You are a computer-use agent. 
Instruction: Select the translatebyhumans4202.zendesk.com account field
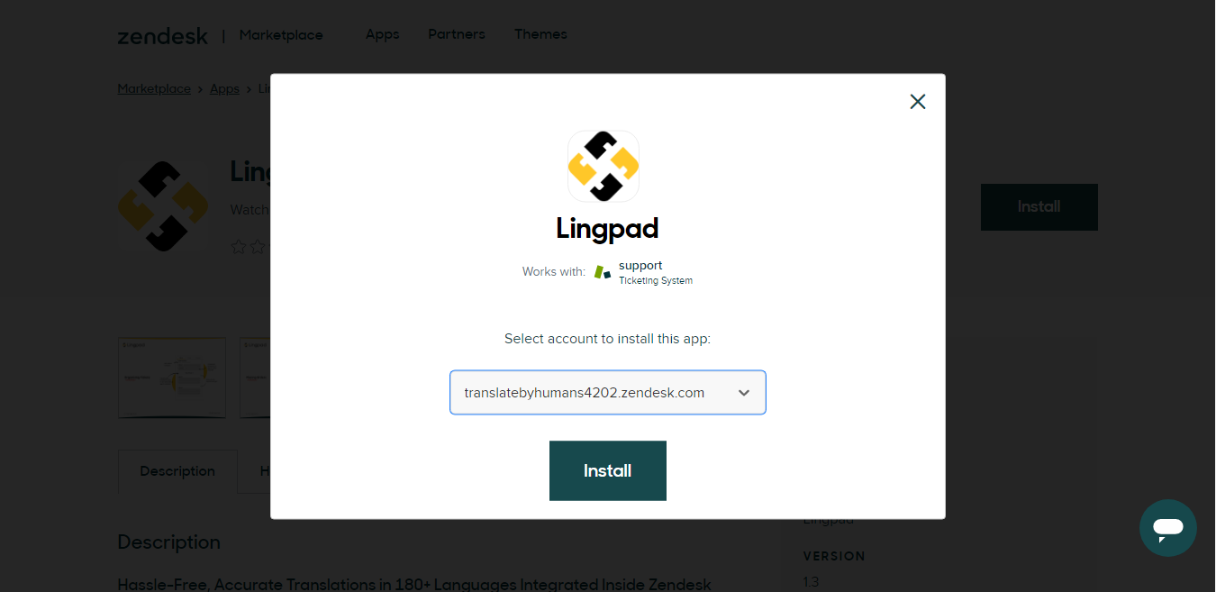608,393
